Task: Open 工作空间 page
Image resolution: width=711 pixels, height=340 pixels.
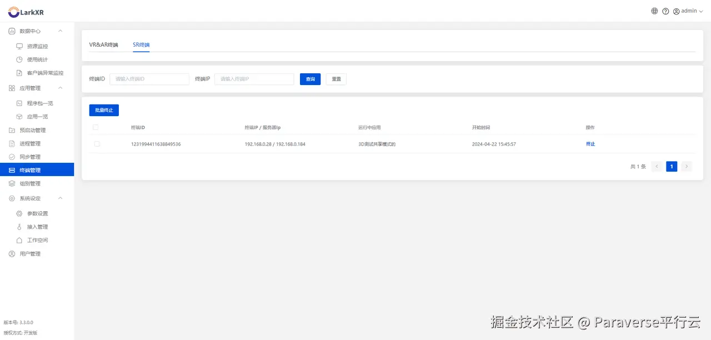Action: point(37,241)
